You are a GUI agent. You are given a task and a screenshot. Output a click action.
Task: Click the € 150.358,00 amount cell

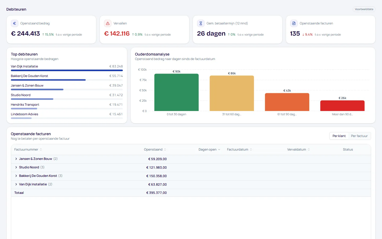(x=157, y=176)
